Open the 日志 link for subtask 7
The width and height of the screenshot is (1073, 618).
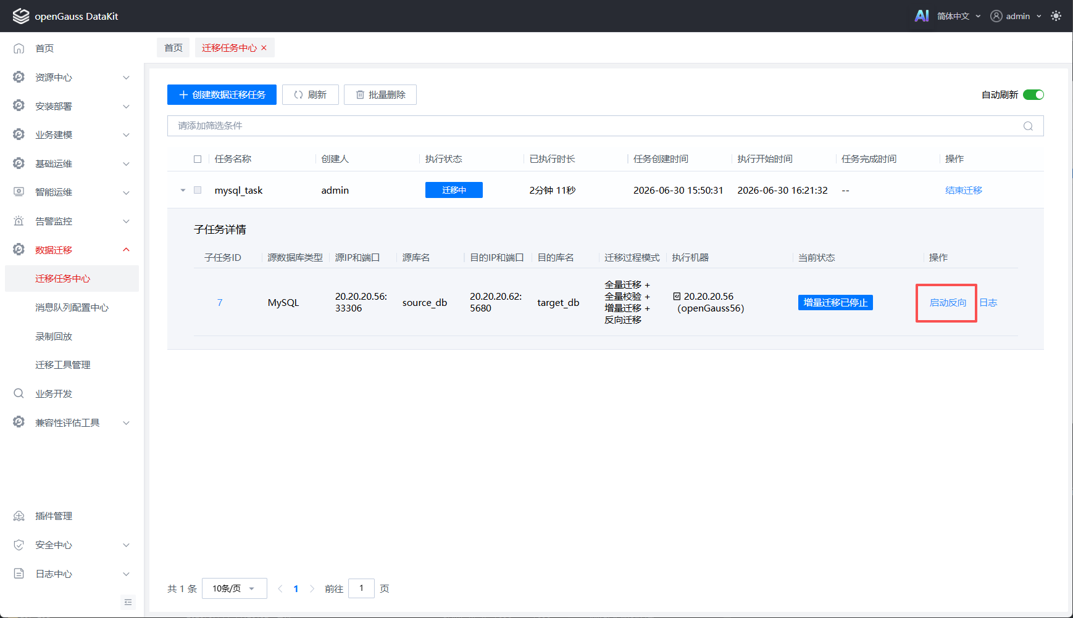988,302
